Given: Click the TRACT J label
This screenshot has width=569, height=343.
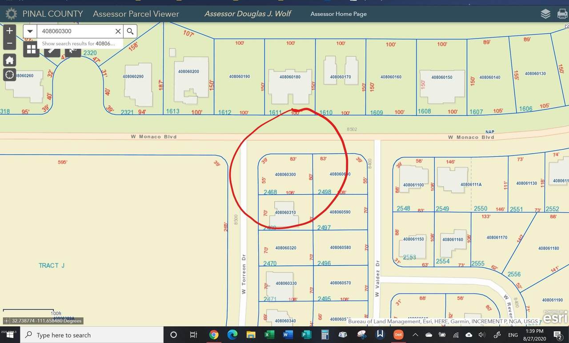Looking at the screenshot, I should coord(52,266).
